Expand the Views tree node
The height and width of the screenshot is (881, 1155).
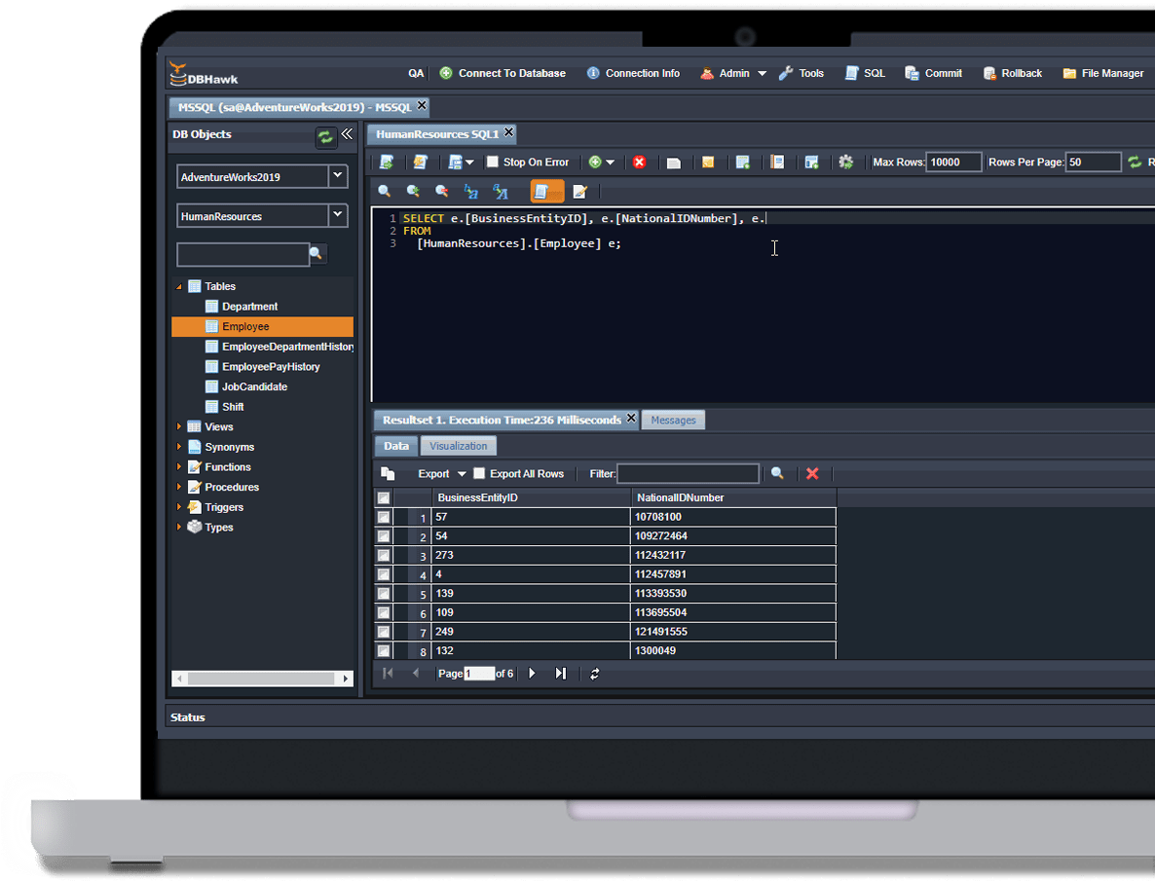[x=179, y=426]
